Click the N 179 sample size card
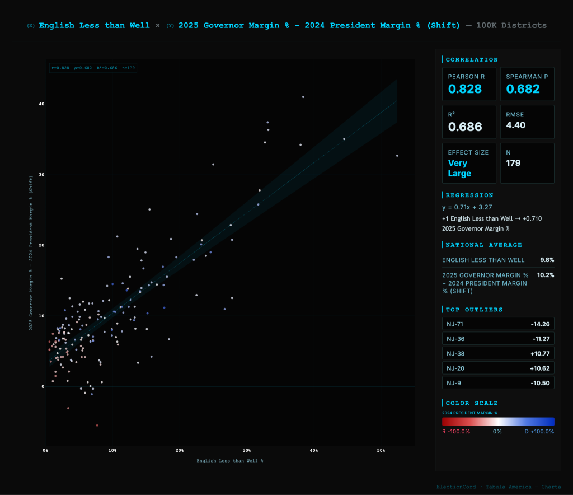Image resolution: width=573 pixels, height=495 pixels. tap(527, 163)
